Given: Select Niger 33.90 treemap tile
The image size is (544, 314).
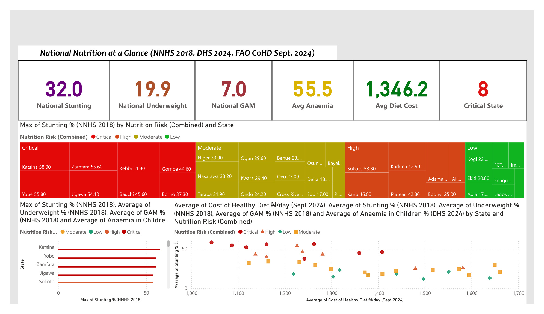Looking at the screenshot, I should [217, 152].
